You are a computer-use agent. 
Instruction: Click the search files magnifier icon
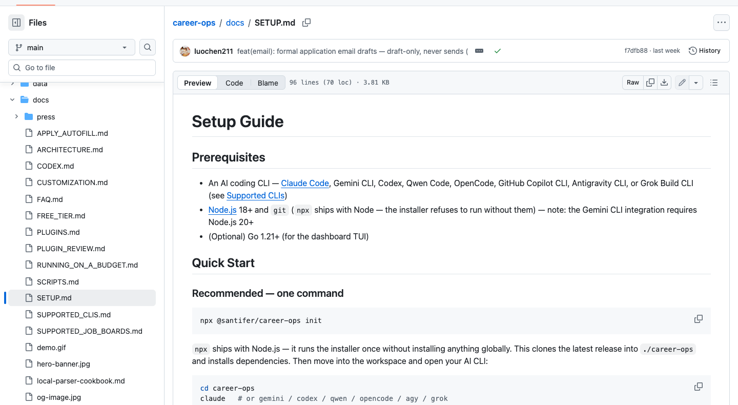tap(148, 47)
